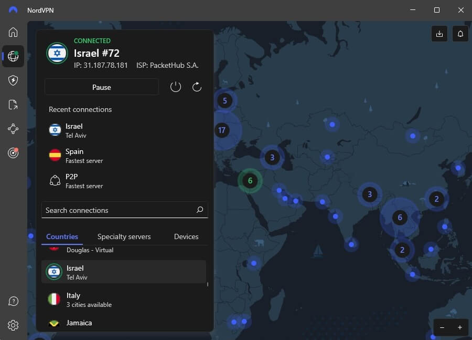Click the Israel #72 server name
Viewport: 472px width, 340px height.
pos(96,53)
